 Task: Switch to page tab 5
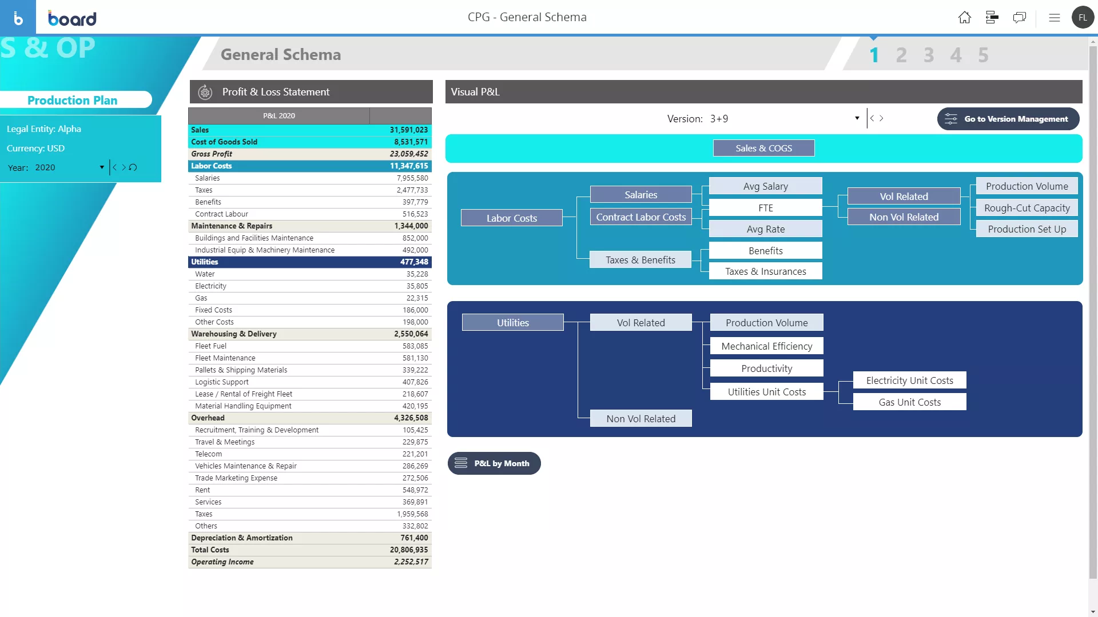[982, 55]
